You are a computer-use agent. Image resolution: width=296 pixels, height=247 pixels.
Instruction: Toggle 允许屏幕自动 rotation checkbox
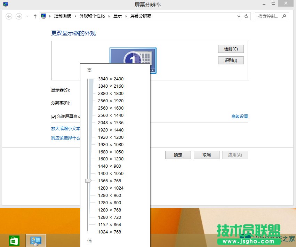pos(53,117)
